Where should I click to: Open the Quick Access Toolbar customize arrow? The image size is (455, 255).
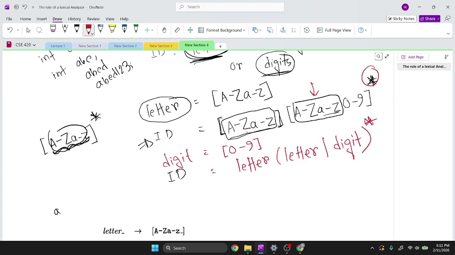[33, 7]
